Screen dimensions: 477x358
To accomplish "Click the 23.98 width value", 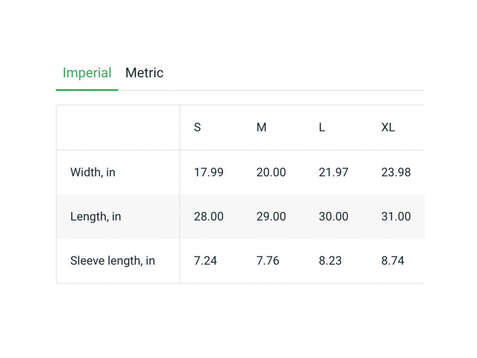I will point(396,172).
